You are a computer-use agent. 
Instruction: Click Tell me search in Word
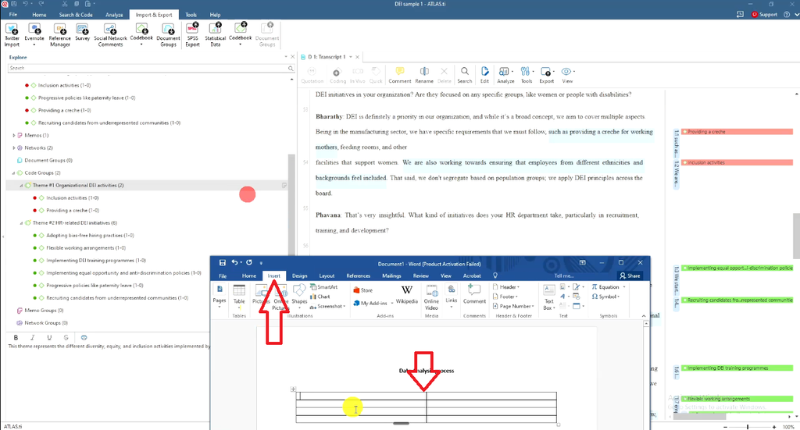tap(564, 275)
